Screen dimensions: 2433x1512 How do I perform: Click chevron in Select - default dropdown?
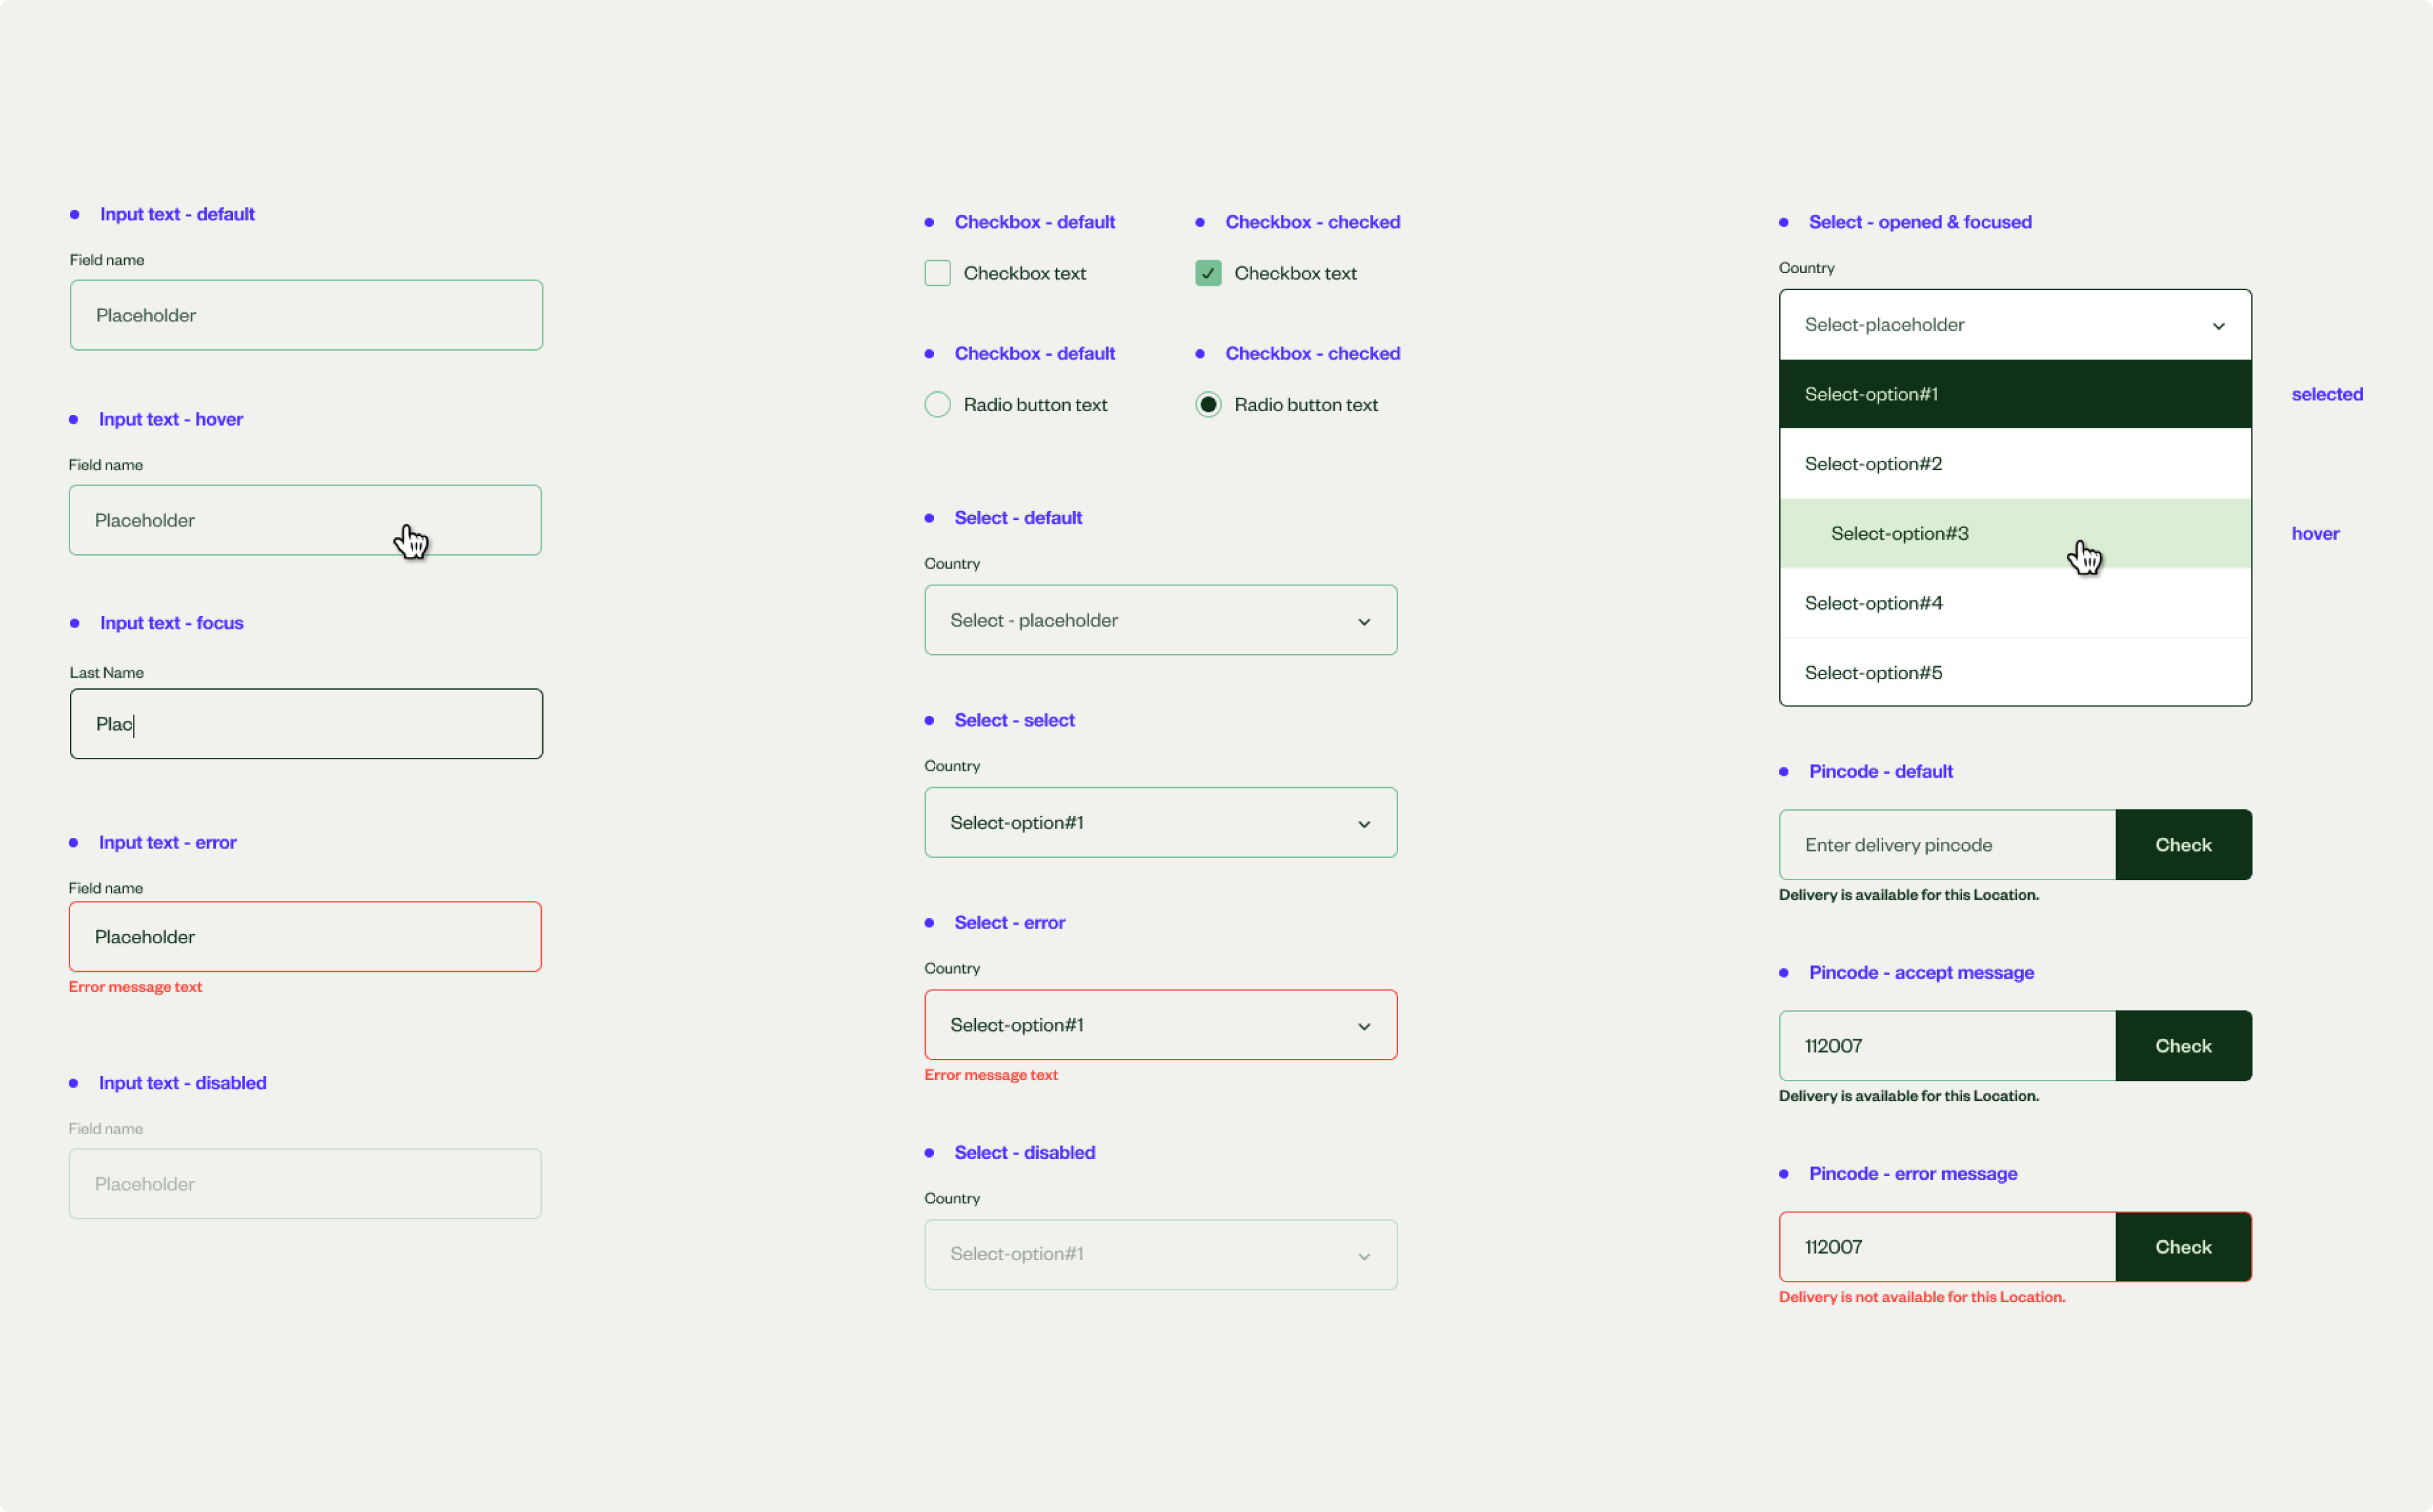coord(1364,622)
